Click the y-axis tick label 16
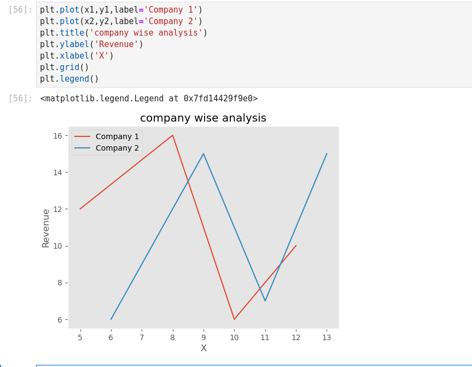This screenshot has height=367, width=472. pos(57,136)
